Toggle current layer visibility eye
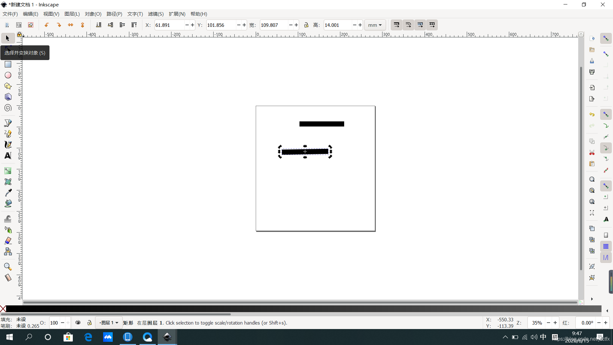The image size is (613, 345). [78, 323]
